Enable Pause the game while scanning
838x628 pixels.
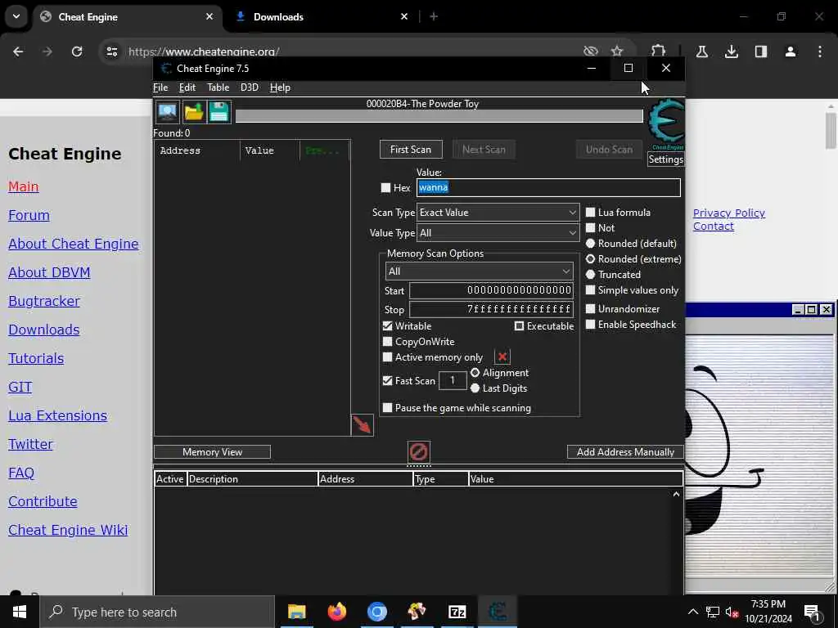[388, 407]
